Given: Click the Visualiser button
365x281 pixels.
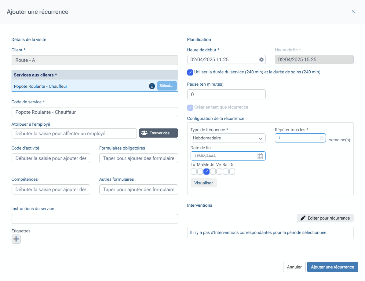Looking at the screenshot, I should [x=203, y=183].
